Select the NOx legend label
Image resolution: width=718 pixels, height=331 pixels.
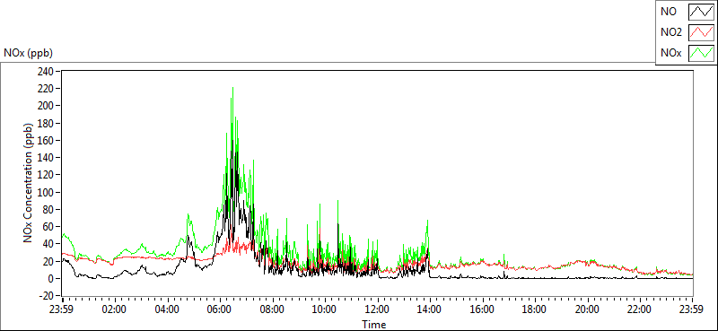click(671, 54)
